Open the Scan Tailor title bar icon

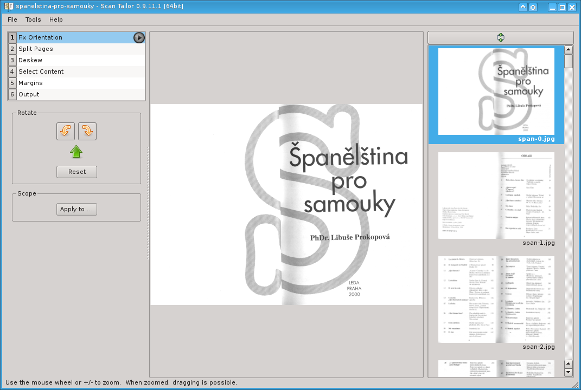[x=9, y=6]
